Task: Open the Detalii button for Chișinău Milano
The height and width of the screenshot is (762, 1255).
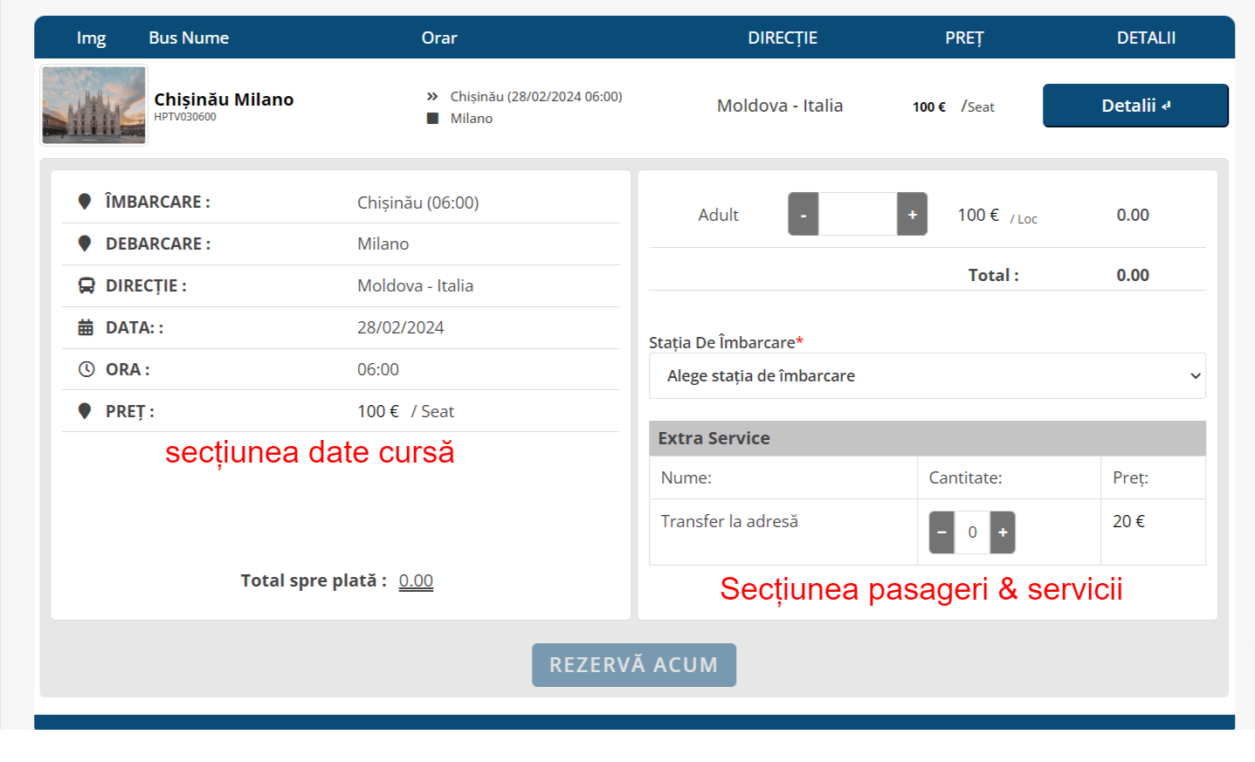Action: pyautogui.click(x=1134, y=106)
